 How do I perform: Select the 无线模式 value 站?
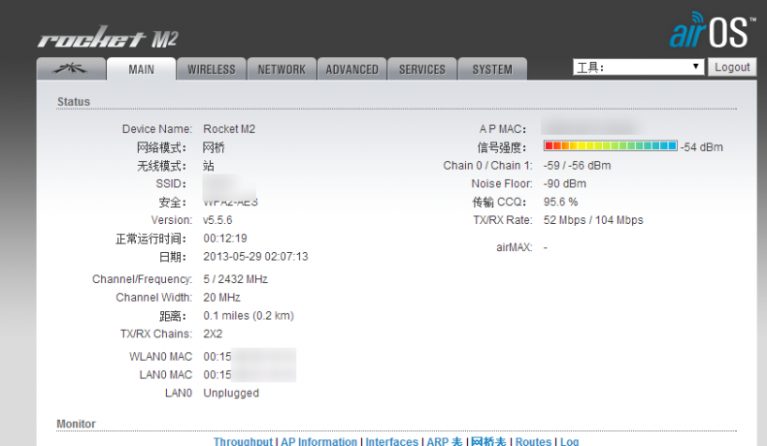[x=209, y=166]
